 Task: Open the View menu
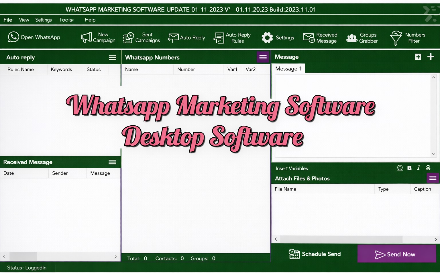coord(24,20)
